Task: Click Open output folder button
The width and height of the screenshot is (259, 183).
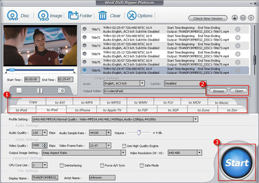Action: [239, 91]
